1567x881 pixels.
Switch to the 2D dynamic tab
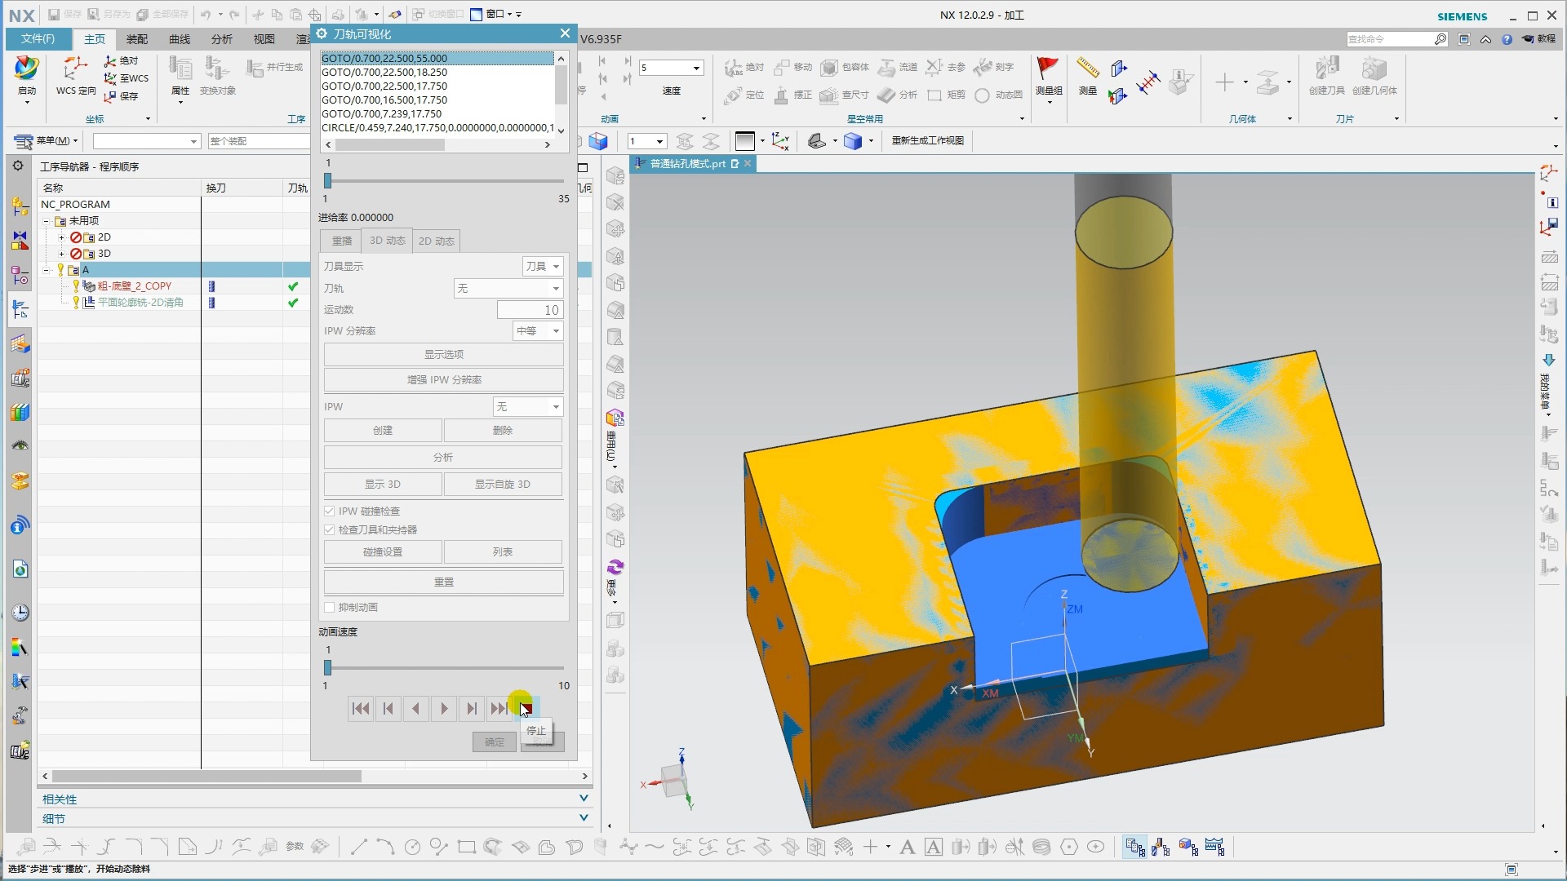[436, 241]
